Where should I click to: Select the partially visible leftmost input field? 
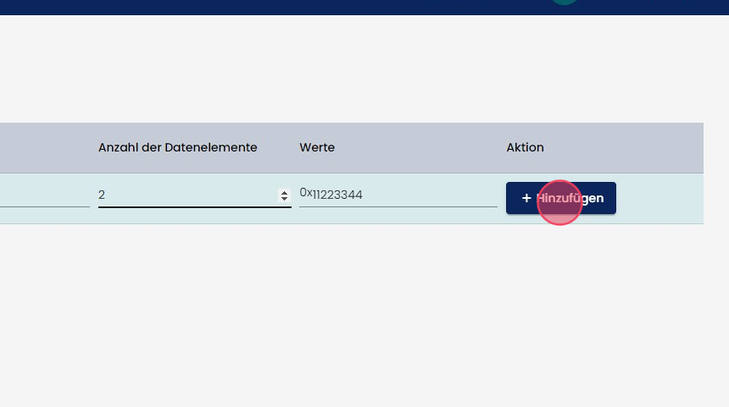pyautogui.click(x=42, y=195)
